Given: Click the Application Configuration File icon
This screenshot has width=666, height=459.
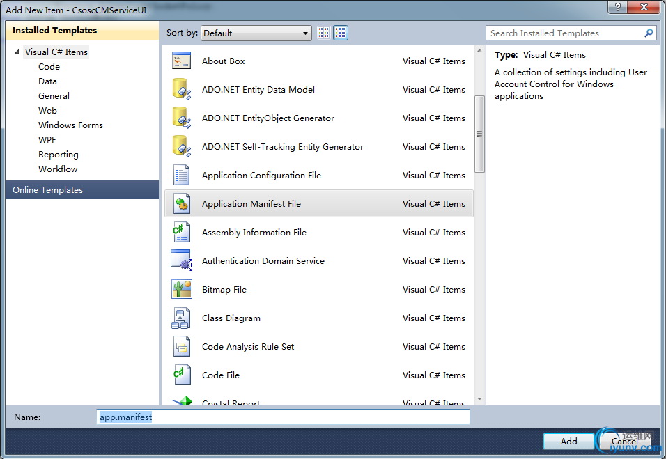Looking at the screenshot, I should coord(181,175).
